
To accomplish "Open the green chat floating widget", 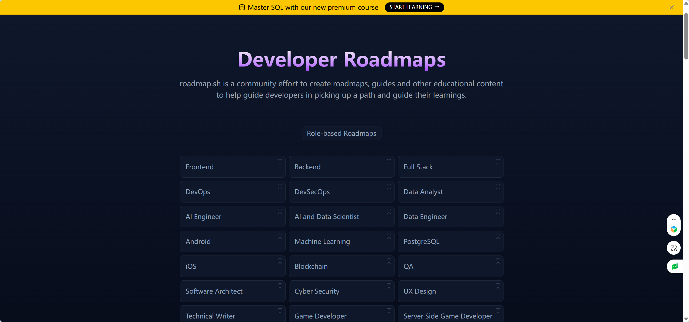I will tap(675, 267).
